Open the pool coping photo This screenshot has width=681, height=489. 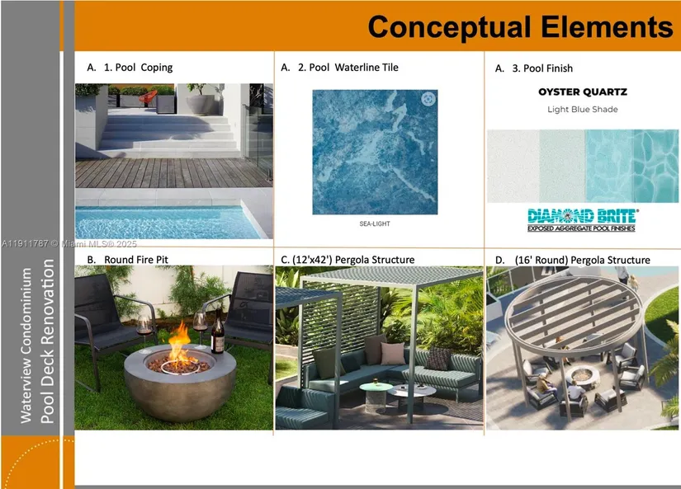tap(173, 161)
